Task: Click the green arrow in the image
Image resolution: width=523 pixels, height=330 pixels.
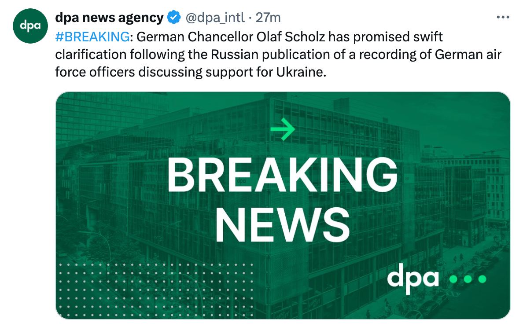Action: (x=282, y=129)
